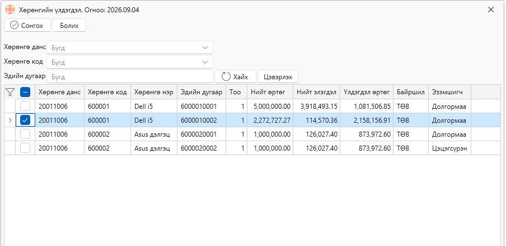The image size is (506, 246).
Task: Select cell 6000020001
Action: pyautogui.click(x=202, y=134)
